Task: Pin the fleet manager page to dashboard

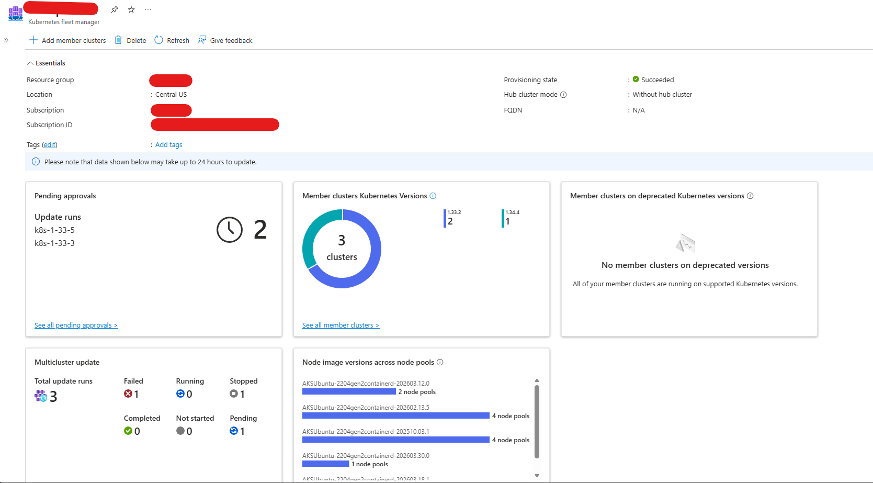Action: point(114,9)
